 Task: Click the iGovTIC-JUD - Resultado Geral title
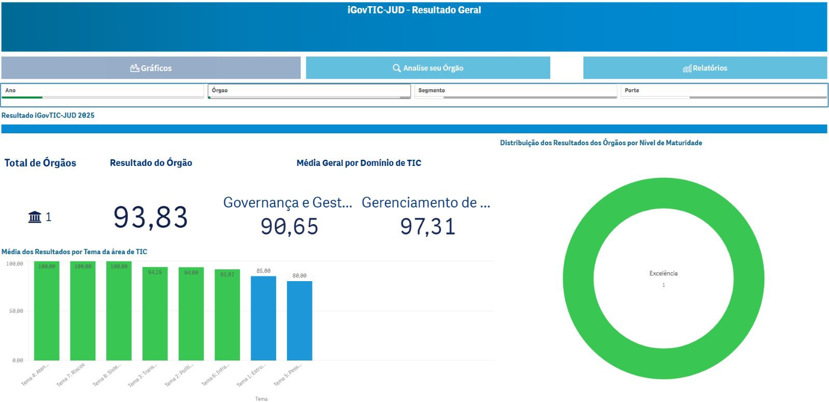[x=414, y=10]
